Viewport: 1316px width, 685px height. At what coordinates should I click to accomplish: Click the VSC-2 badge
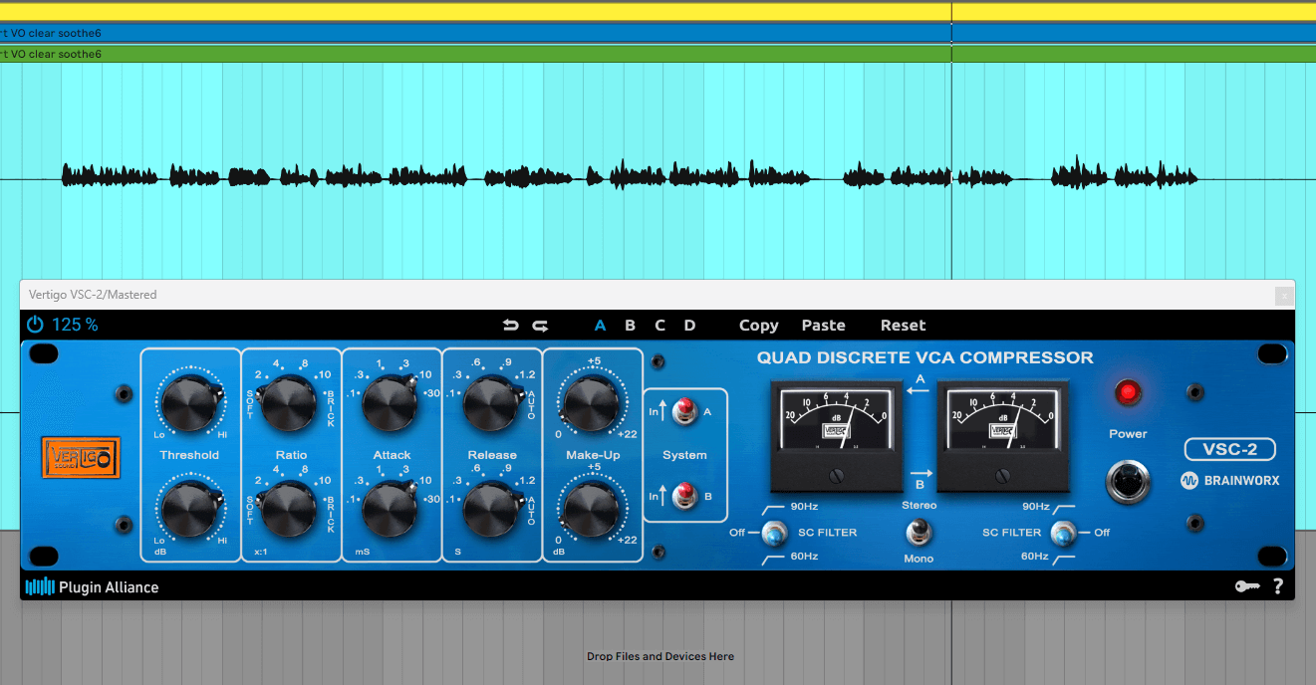1229,449
